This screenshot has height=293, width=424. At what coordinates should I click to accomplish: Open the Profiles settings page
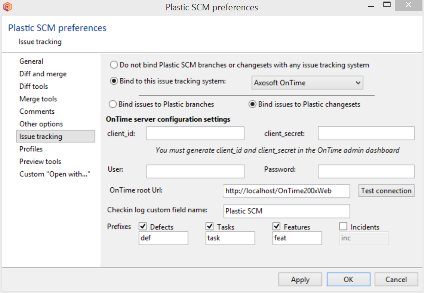click(x=31, y=149)
